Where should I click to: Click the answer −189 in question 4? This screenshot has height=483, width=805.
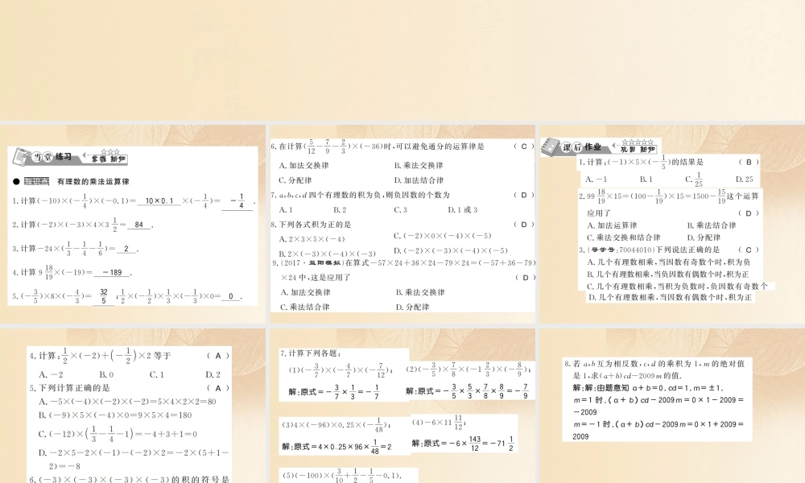click(113, 273)
